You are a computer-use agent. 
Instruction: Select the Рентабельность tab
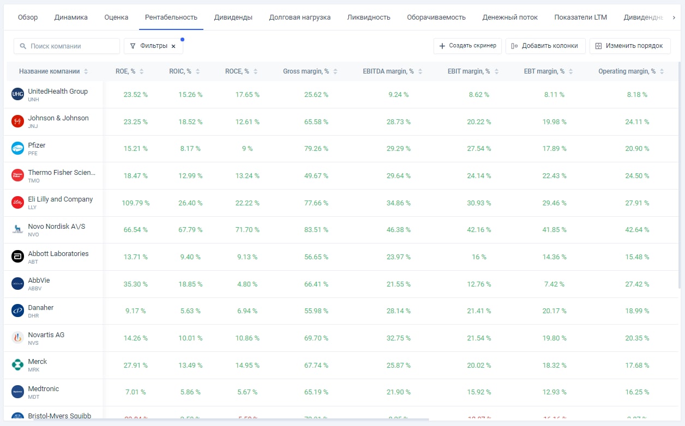[171, 17]
